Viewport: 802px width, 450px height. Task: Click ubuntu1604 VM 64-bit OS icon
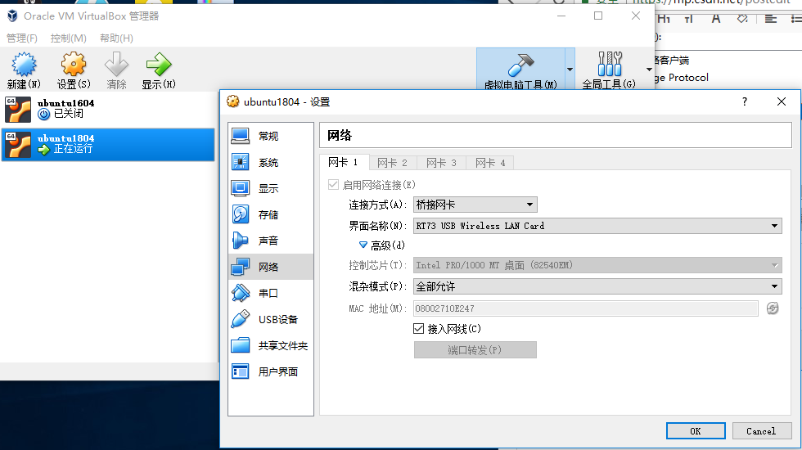coord(18,110)
